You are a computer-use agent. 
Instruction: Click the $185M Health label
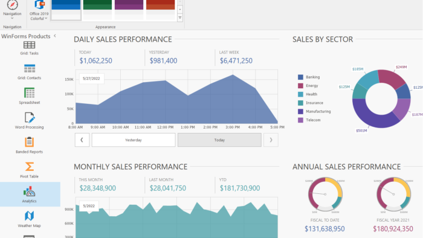[358, 69]
